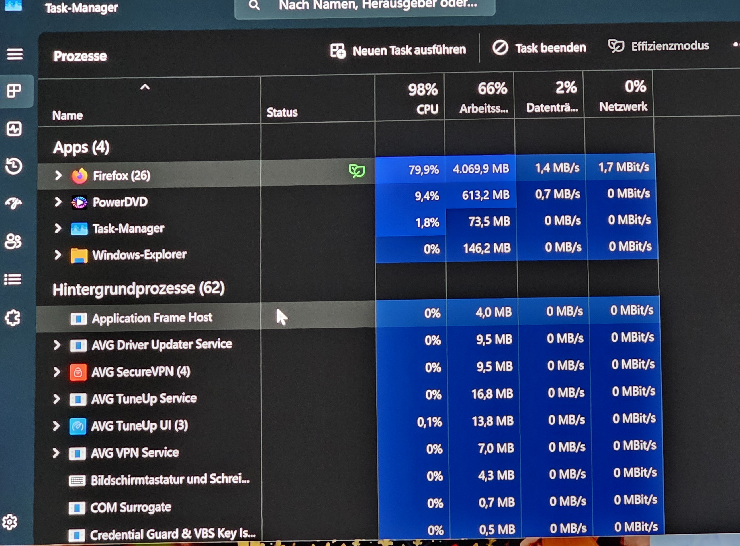
Task: Click the Task beenden button
Action: [539, 48]
